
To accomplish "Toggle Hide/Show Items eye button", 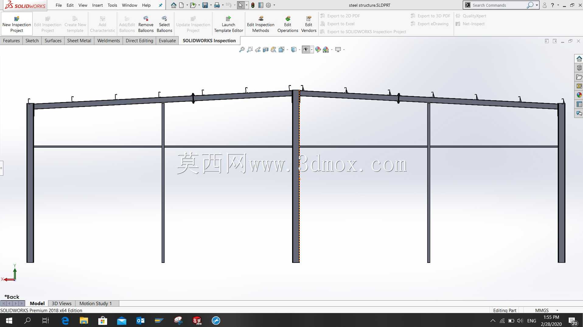I will [x=306, y=50].
